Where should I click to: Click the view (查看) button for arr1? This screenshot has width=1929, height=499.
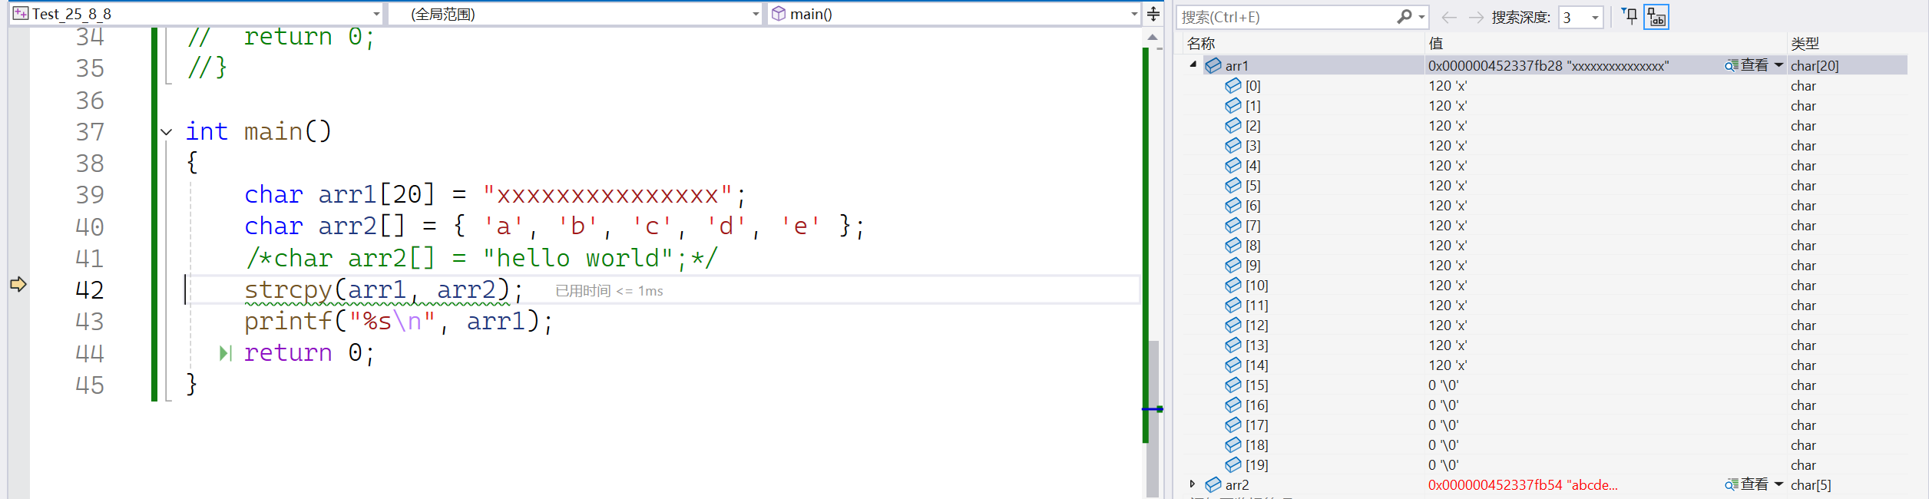pyautogui.click(x=1747, y=65)
